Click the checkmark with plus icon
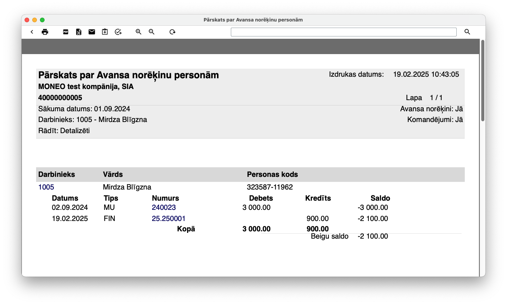Image resolution: width=507 pixels, height=305 pixels. [118, 32]
